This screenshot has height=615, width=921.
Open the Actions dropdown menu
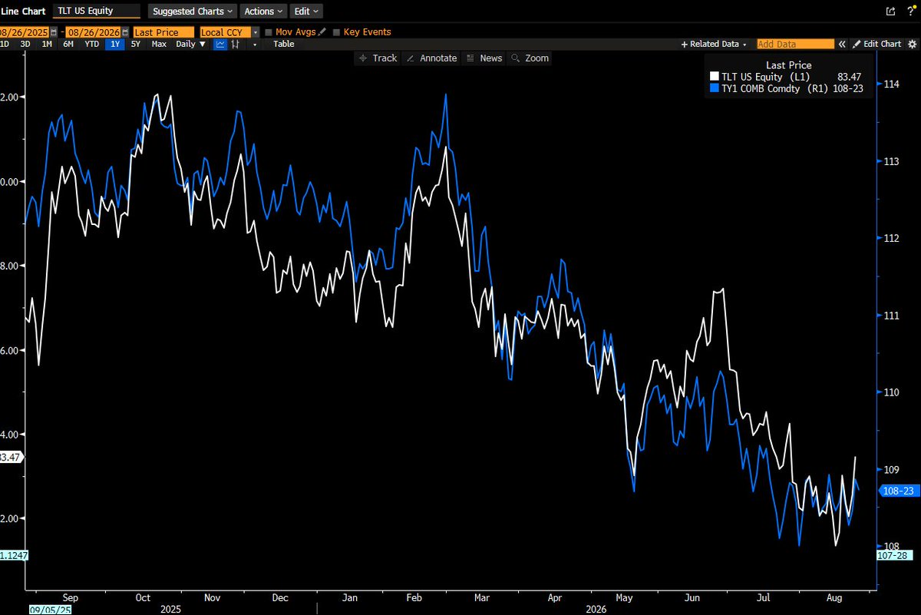264,12
